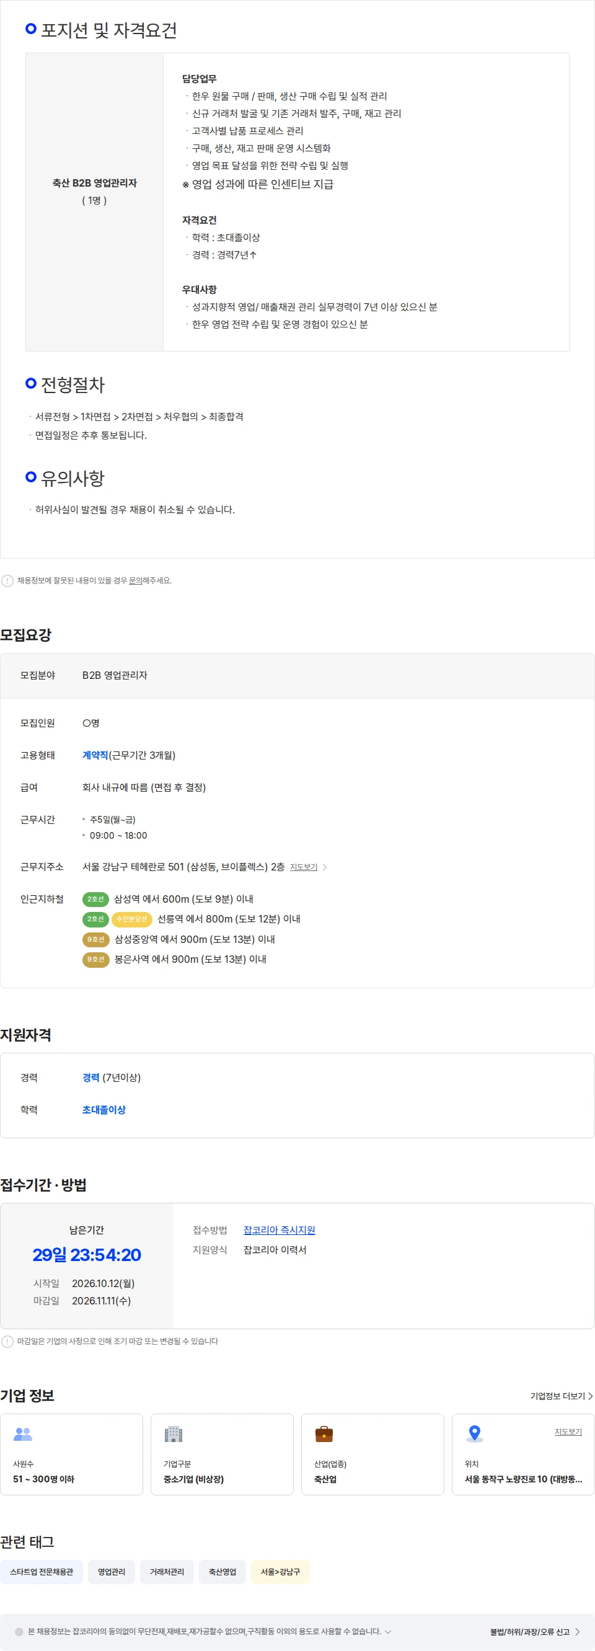Open the 잡코리아 즉시지원 apply link
595x1651 pixels.
pyautogui.click(x=280, y=1230)
